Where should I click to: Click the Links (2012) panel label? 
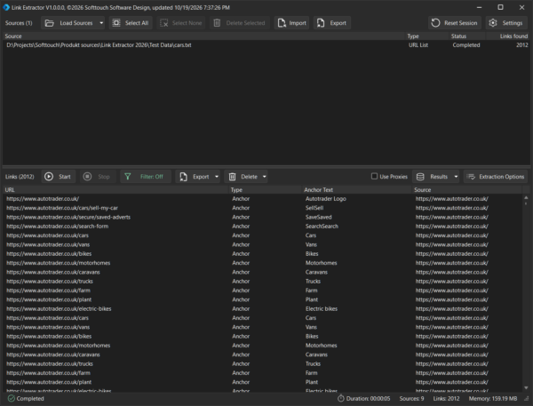coord(20,177)
